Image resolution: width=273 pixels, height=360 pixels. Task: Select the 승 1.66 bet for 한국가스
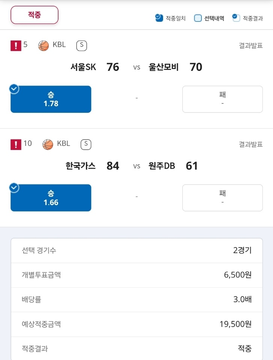pos(51,198)
